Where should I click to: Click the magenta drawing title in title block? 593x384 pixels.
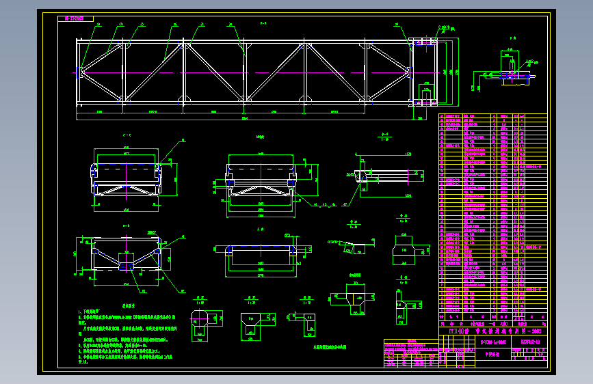click(495, 331)
